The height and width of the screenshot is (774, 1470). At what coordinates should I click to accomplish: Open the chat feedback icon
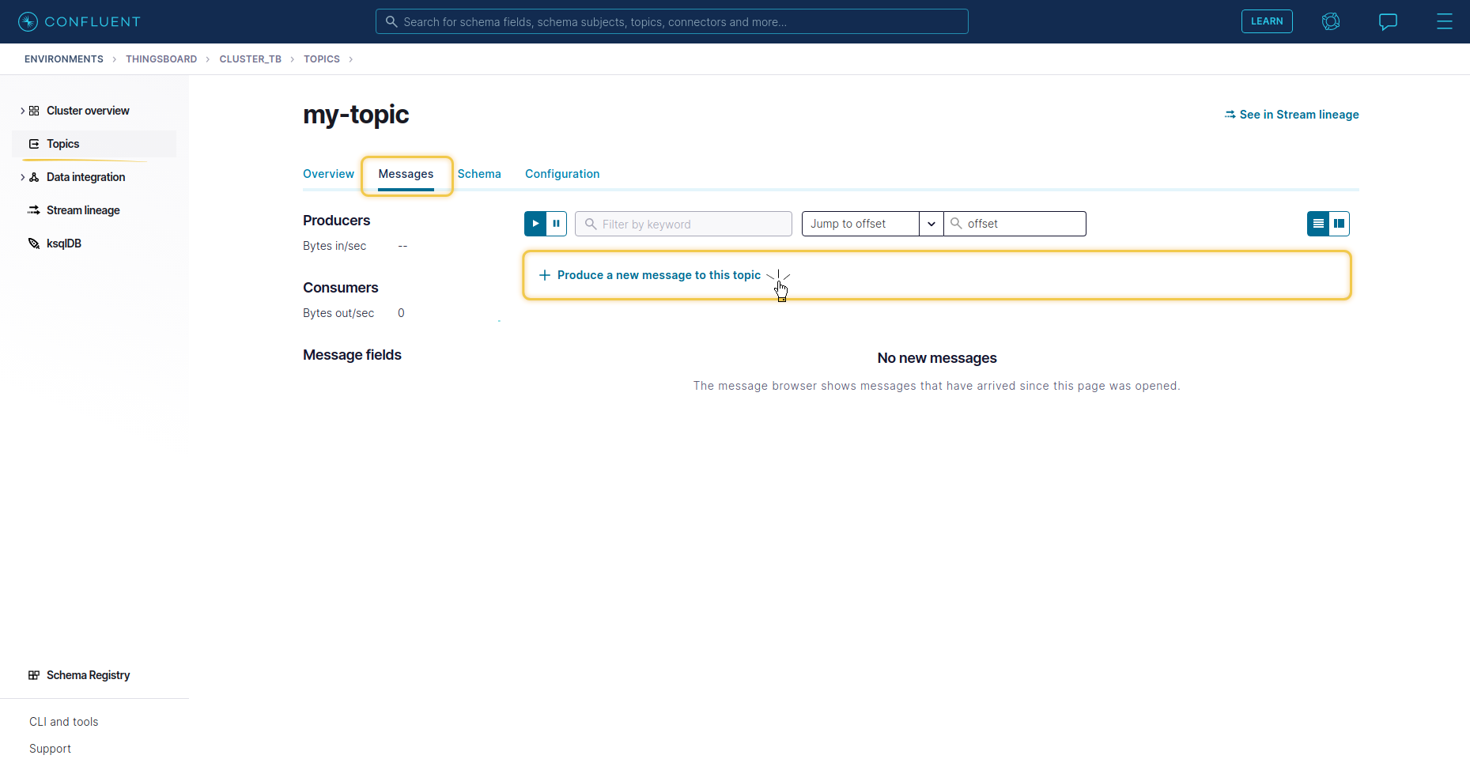click(x=1388, y=21)
